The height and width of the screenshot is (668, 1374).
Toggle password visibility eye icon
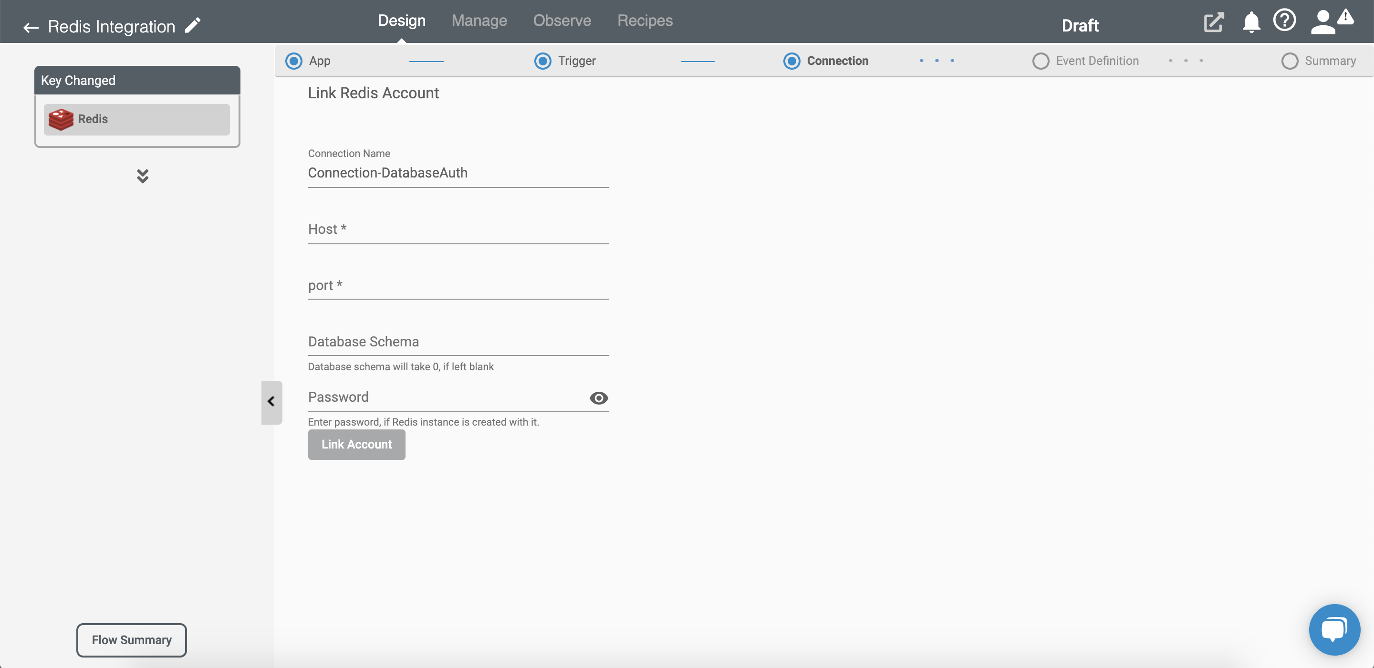[x=599, y=398]
